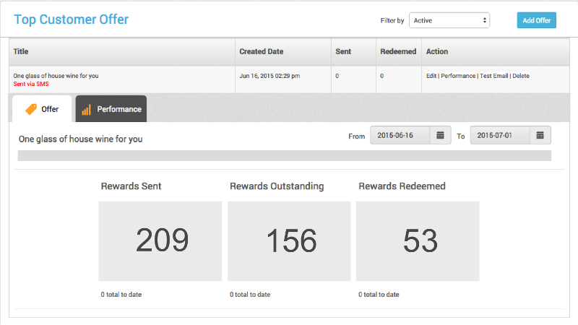Click the bar chart icon on Performance tab
The image size is (578, 325).
(86, 110)
